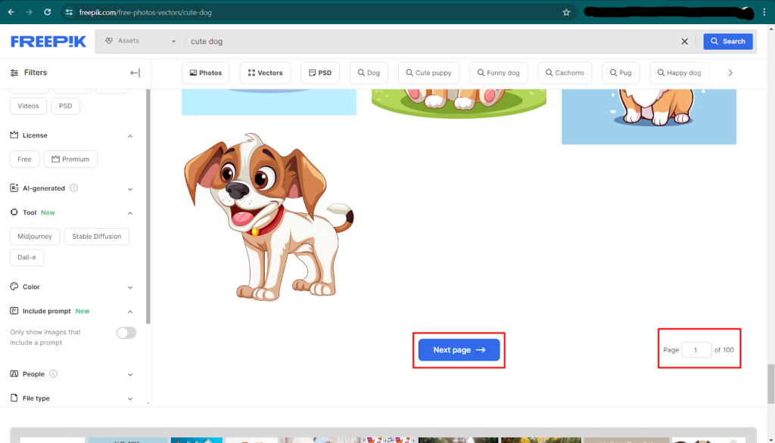Image resolution: width=775 pixels, height=443 pixels.
Task: Enable only images that include a prompt
Action: coord(126,333)
